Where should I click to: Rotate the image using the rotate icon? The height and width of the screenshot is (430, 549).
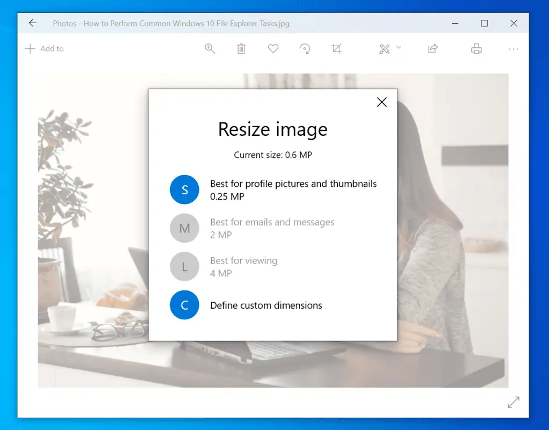coord(305,49)
